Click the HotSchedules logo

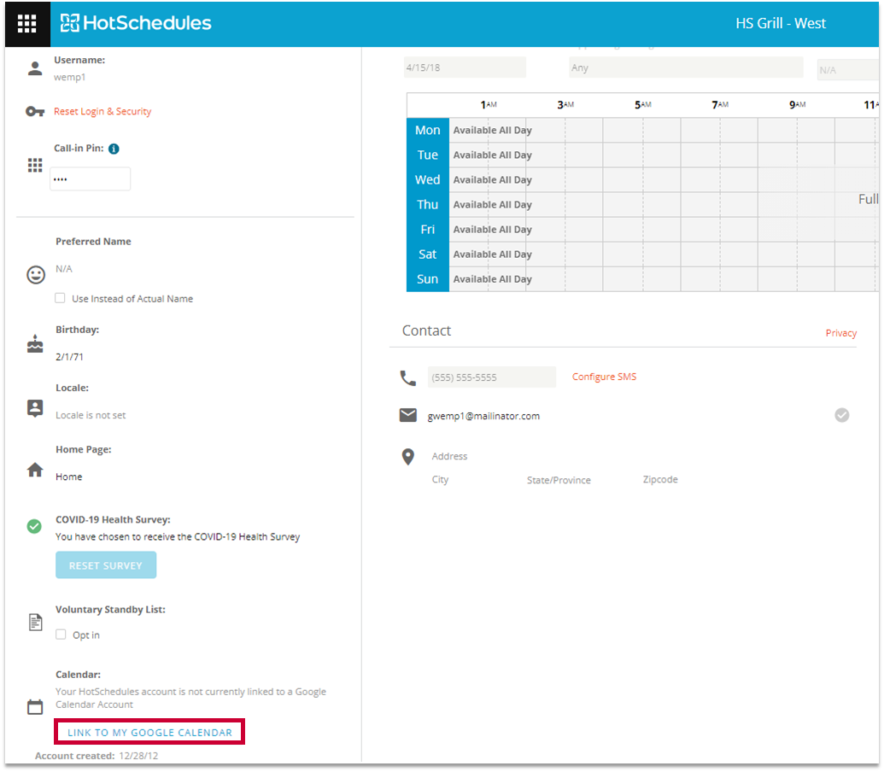136,24
